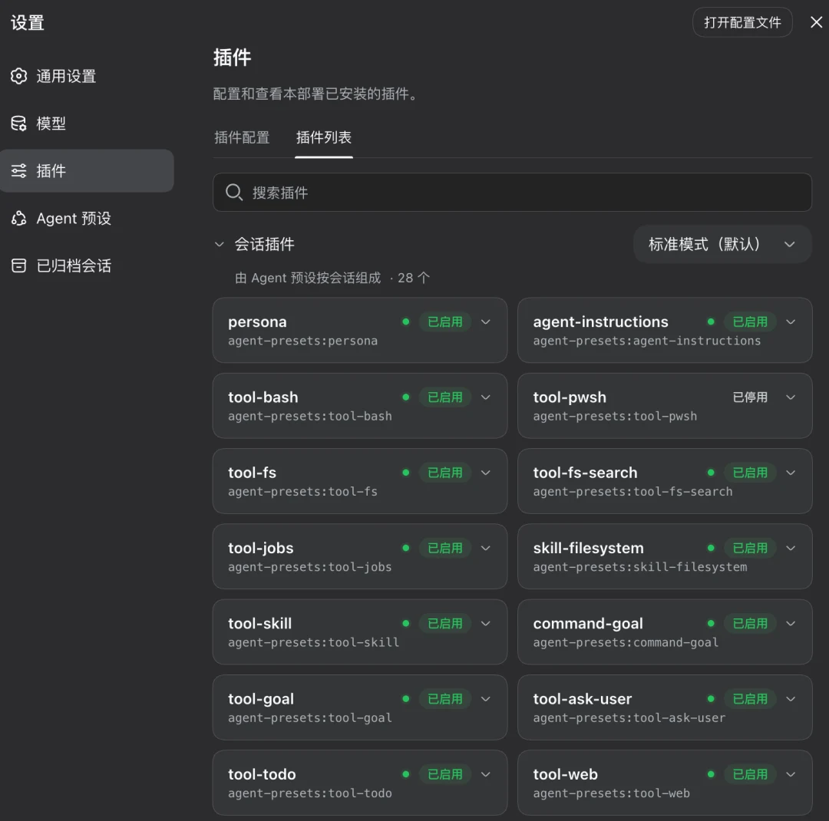Click the persona plugin name
Image resolution: width=829 pixels, height=821 pixels.
(x=257, y=322)
